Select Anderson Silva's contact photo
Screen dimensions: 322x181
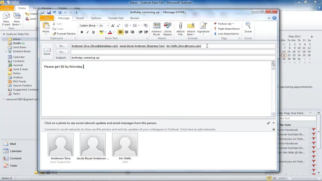pyautogui.click(x=61, y=145)
